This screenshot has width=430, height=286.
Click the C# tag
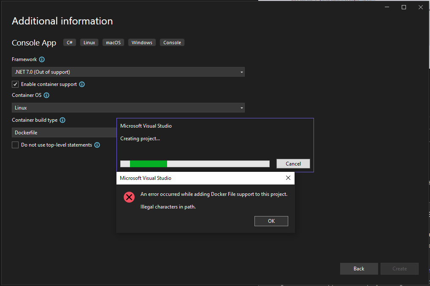pyautogui.click(x=70, y=43)
